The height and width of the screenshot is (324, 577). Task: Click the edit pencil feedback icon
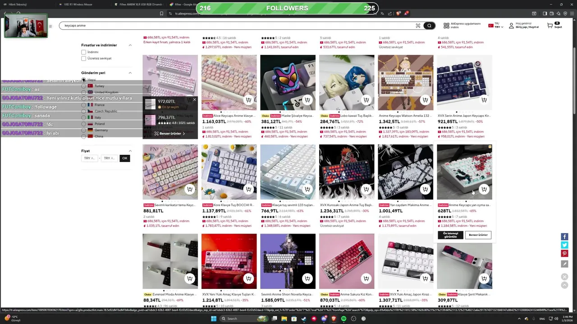(x=564, y=264)
